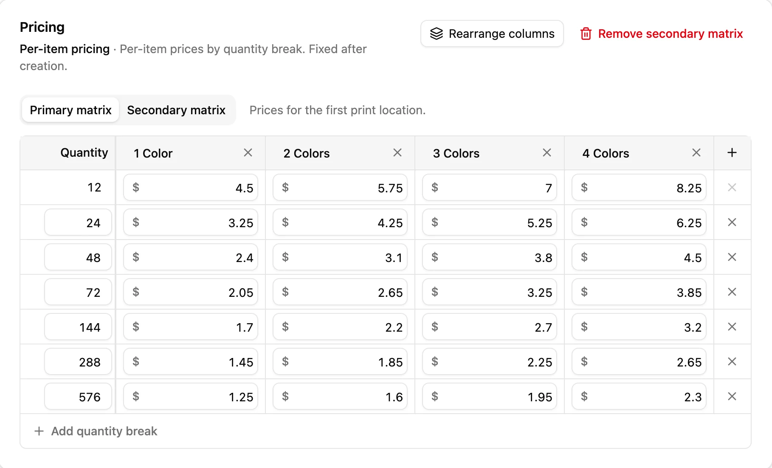Viewport: 772px width, 468px height.
Task: Click the Pricing heading
Action: pyautogui.click(x=42, y=27)
